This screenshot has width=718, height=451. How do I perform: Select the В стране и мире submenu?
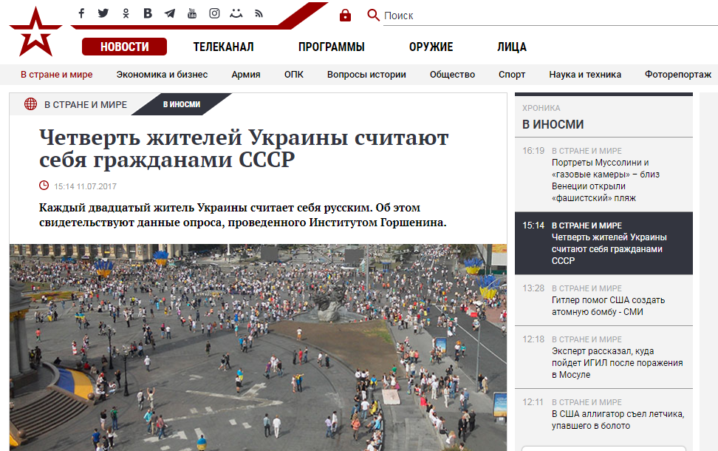coord(57,74)
